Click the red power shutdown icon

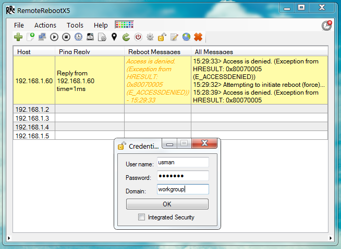pos(138,37)
